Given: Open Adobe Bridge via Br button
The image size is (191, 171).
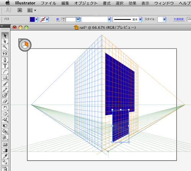Looking at the screenshot, I should pos(20,10).
